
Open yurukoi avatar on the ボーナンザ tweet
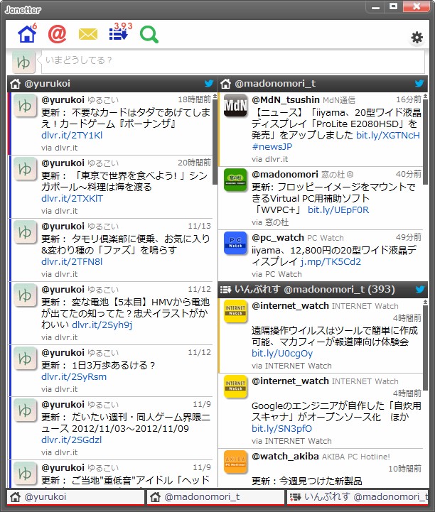pos(25,105)
